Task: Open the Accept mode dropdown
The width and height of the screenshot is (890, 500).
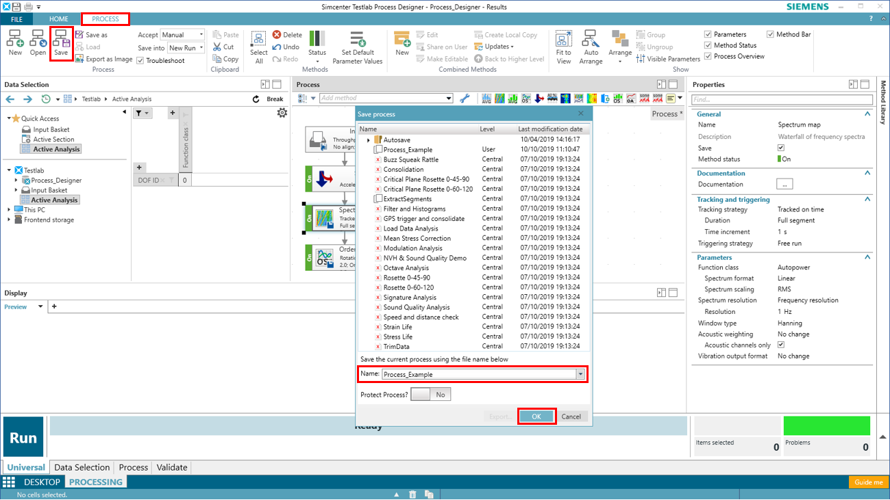Action: 182,35
